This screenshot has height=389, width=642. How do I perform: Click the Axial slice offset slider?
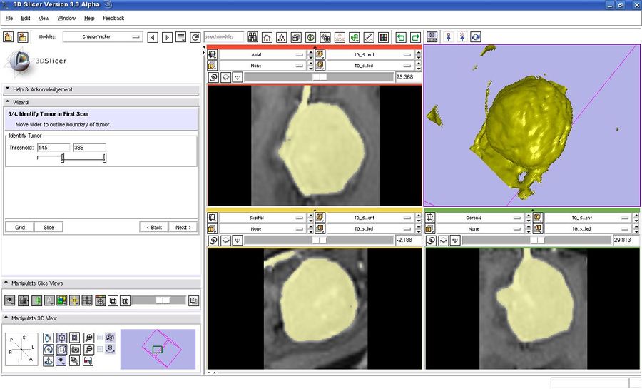click(318, 77)
